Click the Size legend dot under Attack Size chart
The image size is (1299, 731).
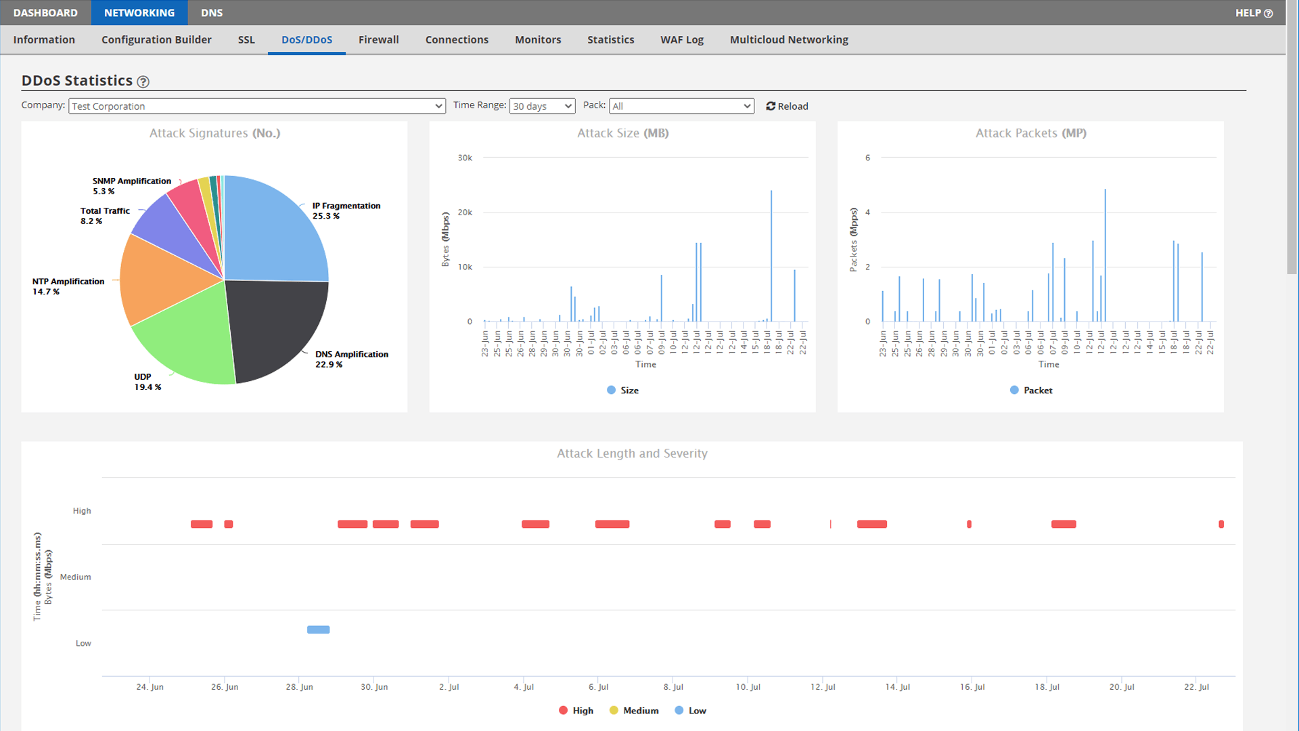(x=610, y=390)
